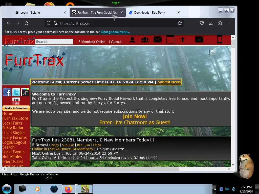Viewport: 259px width, 194px height.
Task: View newest member Zippy's profile
Action: pos(55,145)
